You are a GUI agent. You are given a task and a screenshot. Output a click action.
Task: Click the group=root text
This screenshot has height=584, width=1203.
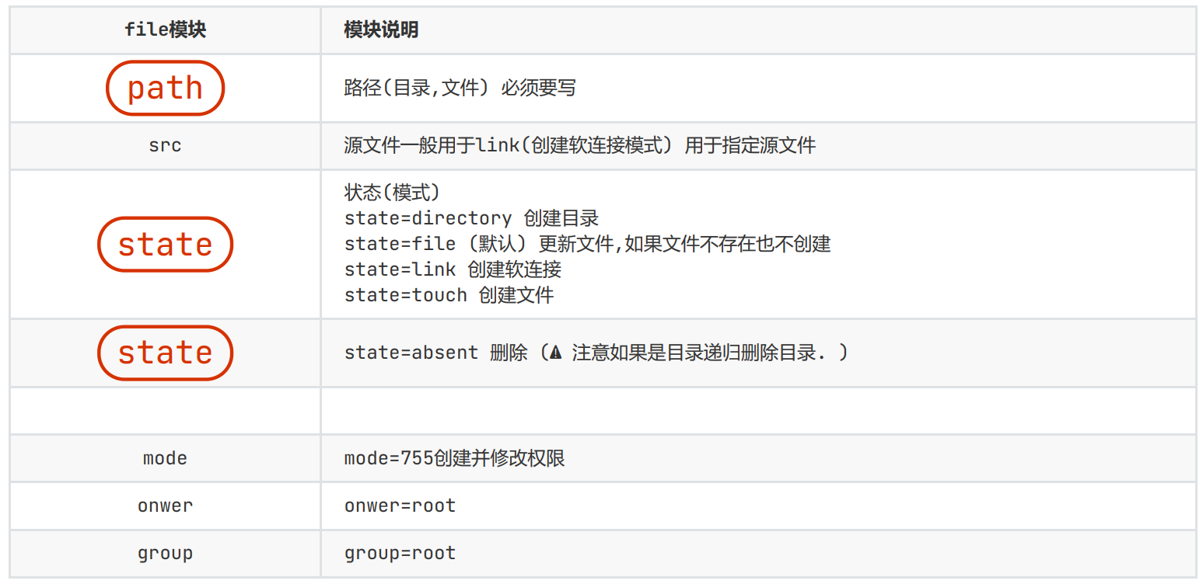pos(400,553)
